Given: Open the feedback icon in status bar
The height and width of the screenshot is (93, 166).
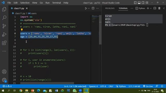Looking at the screenshot, I should pyautogui.click(x=157, y=86).
